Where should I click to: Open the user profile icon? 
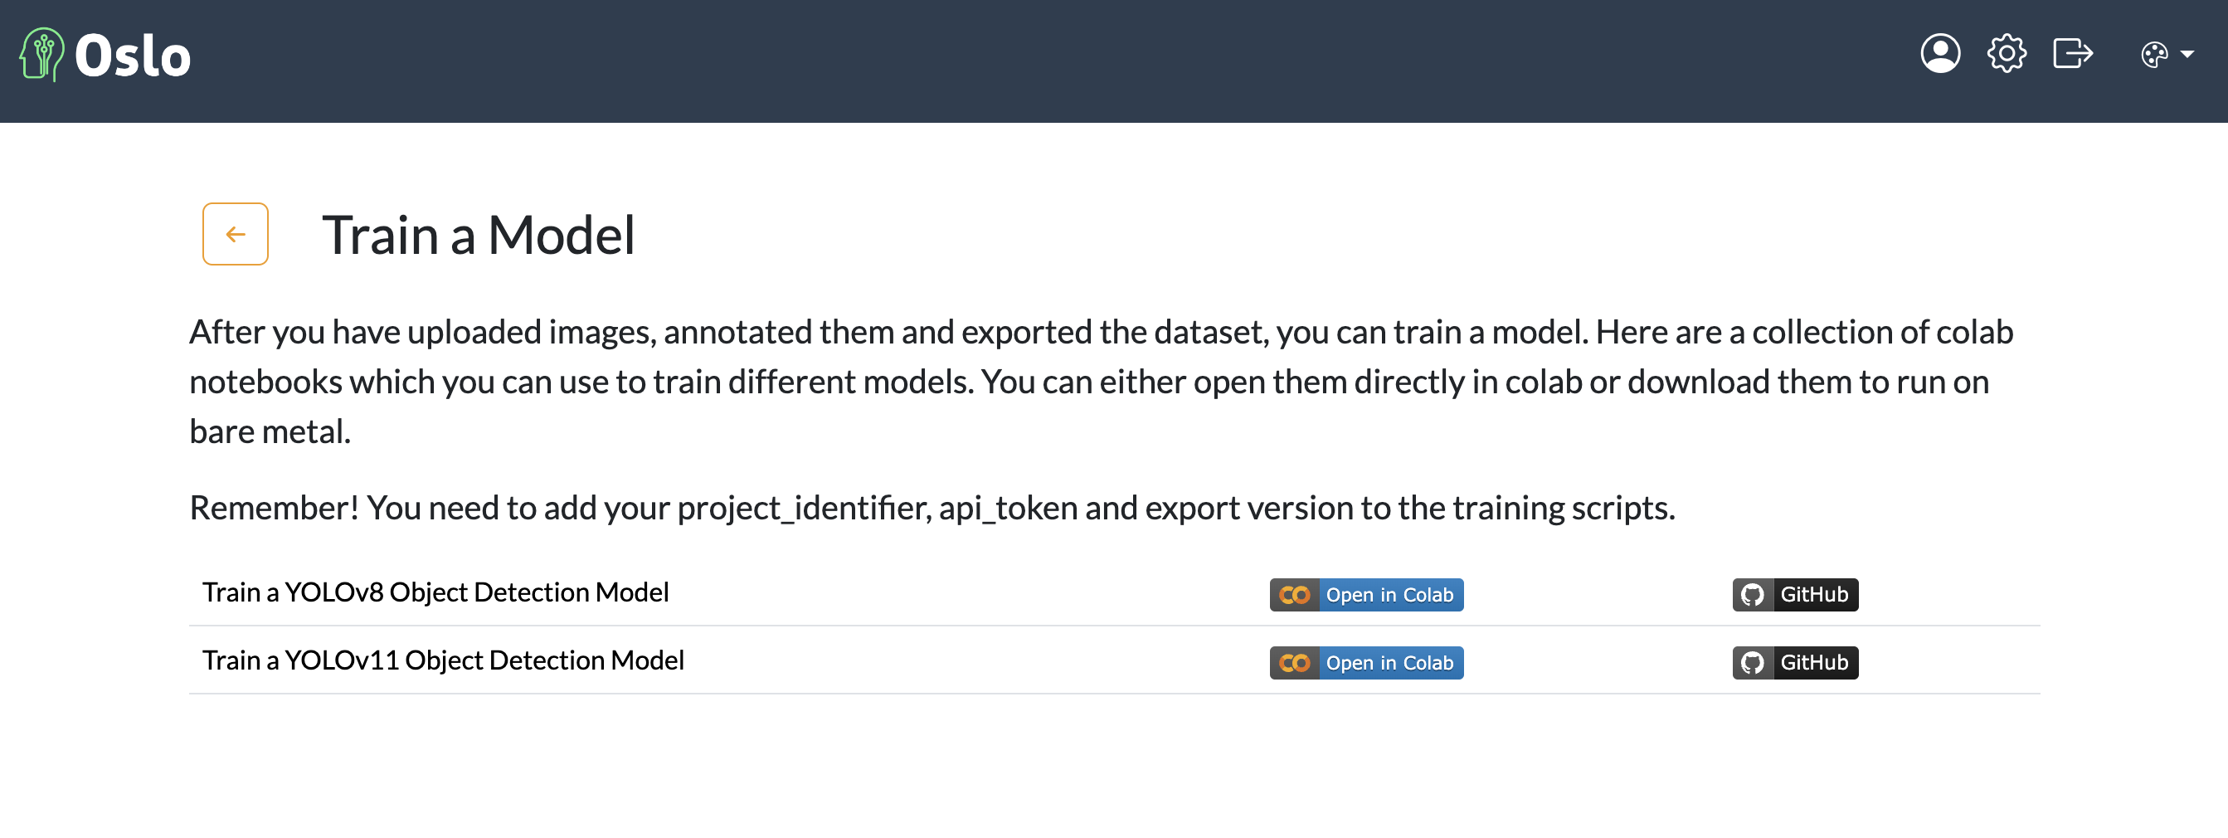pyautogui.click(x=1940, y=54)
